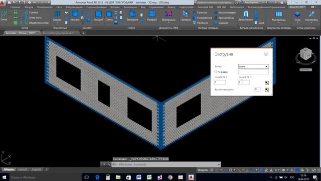This screenshot has height=181, width=321.
Task: Click the Раскрой icon in Кассета panel
Action: coord(98,14)
